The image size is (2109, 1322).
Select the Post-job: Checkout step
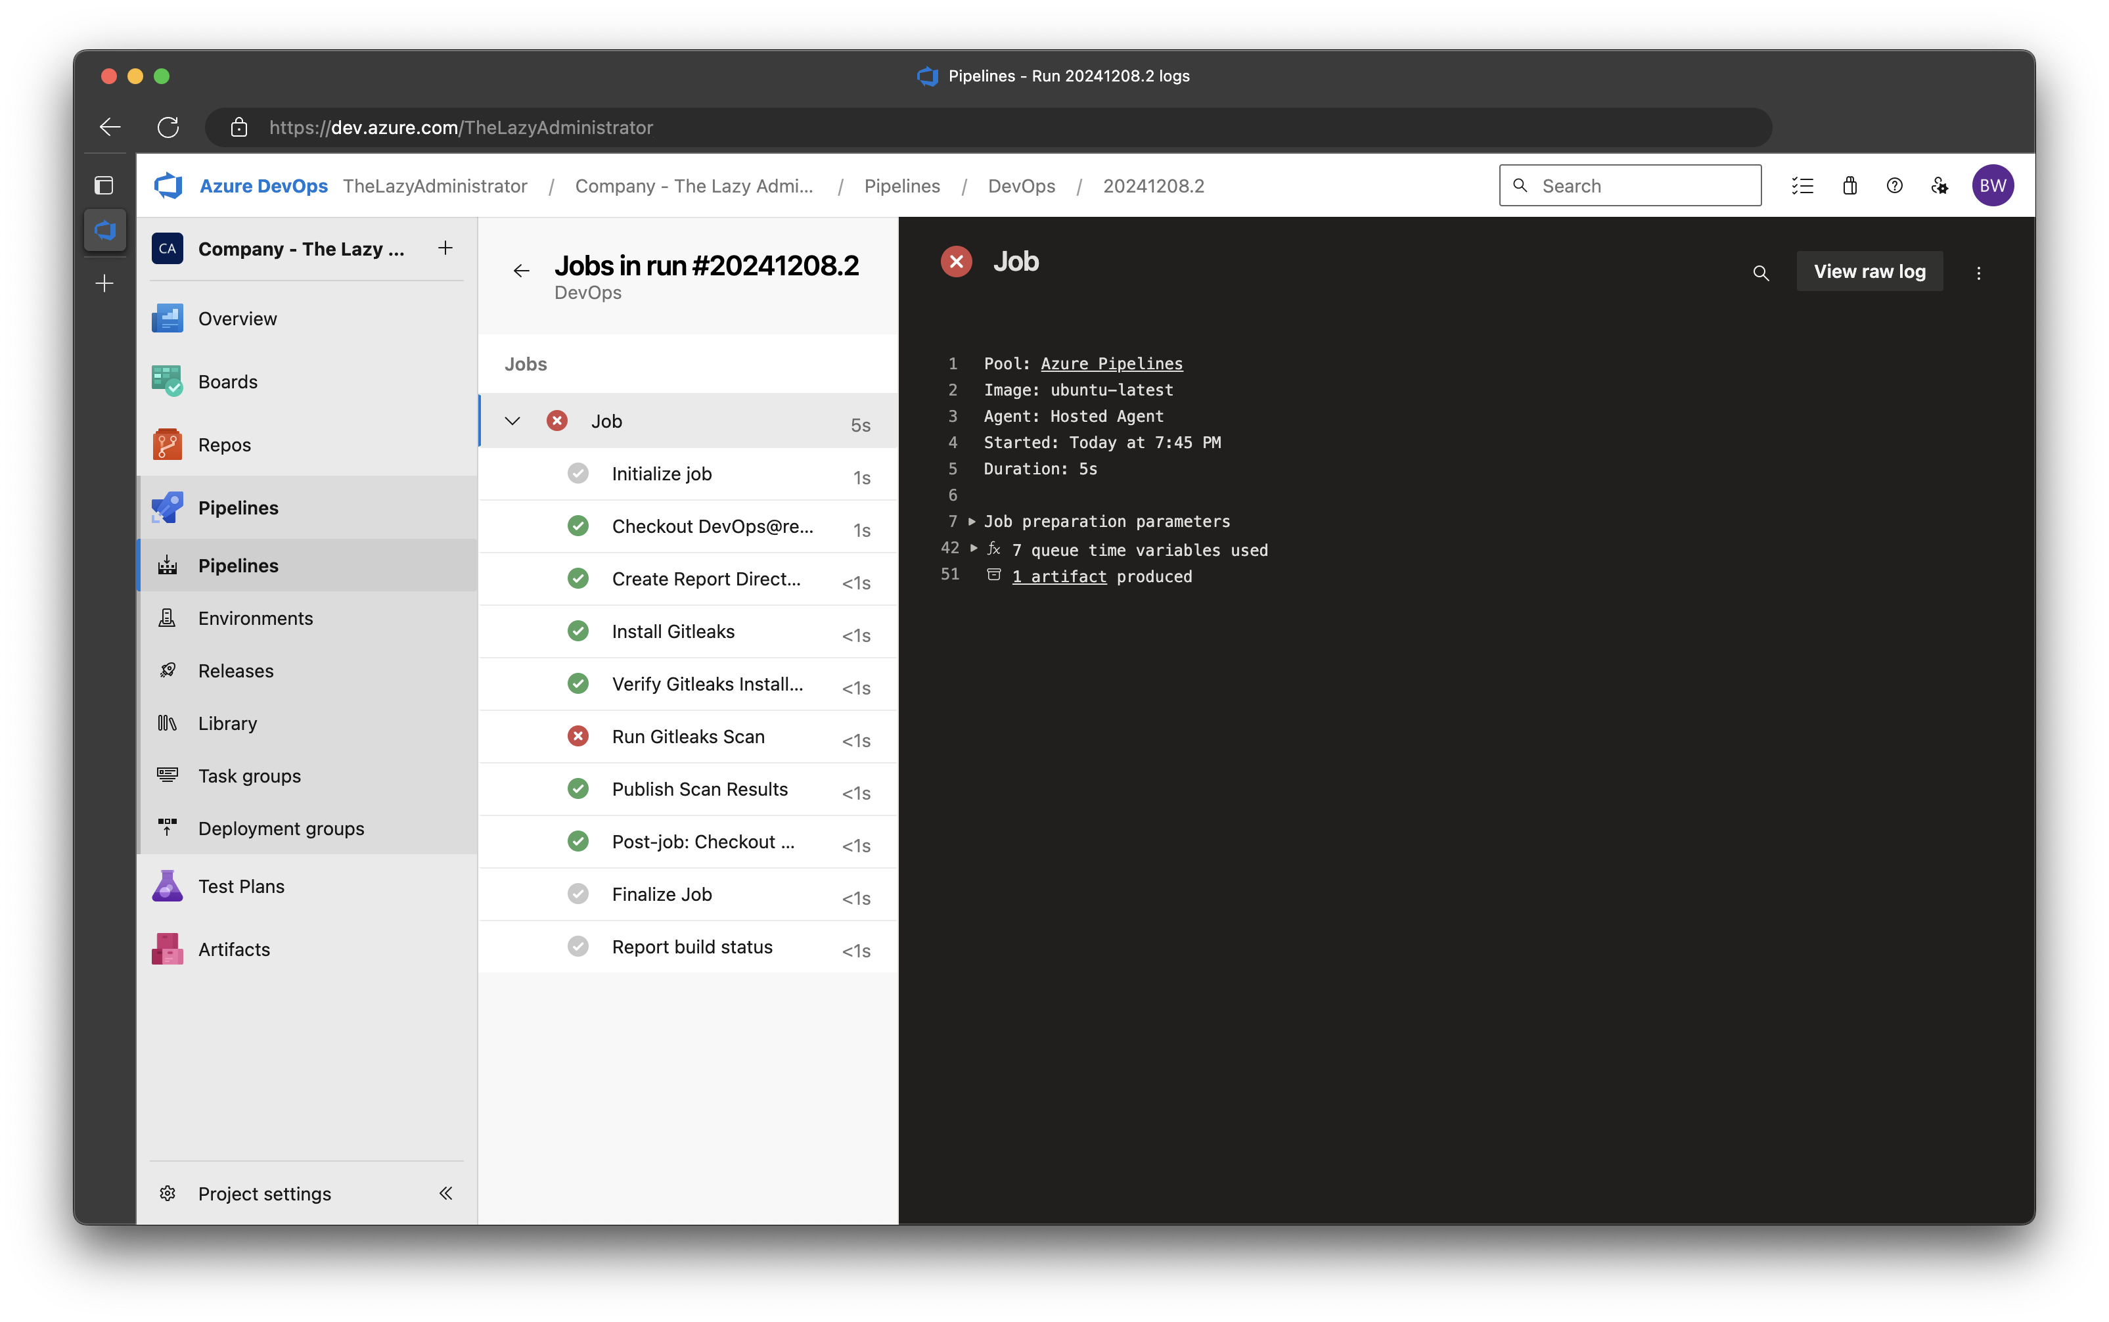coord(689,840)
